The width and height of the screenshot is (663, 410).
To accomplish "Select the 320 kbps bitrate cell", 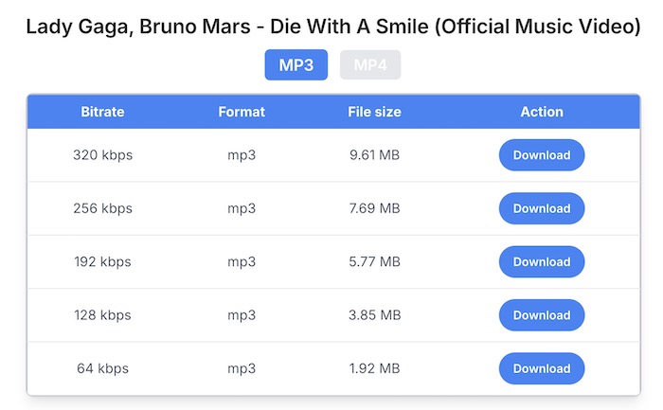I will coord(102,155).
